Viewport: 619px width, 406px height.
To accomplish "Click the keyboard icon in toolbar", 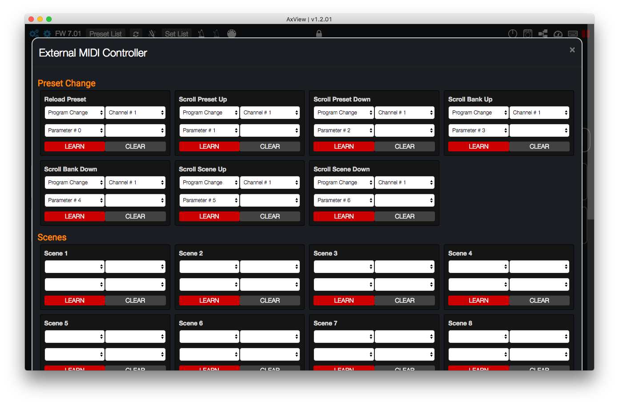I will click(573, 34).
